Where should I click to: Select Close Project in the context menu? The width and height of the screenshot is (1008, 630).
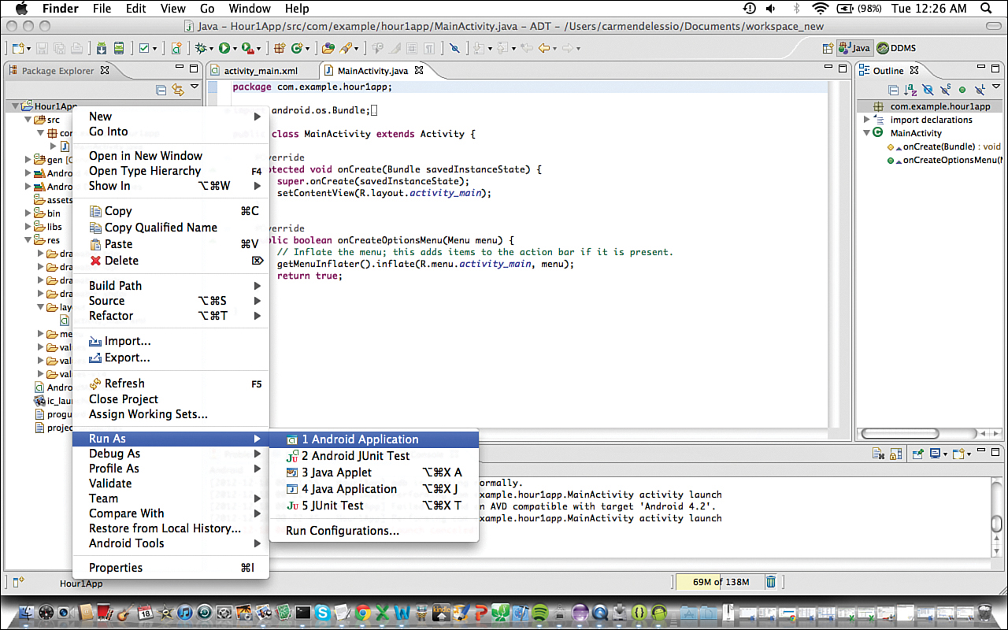(x=171, y=399)
